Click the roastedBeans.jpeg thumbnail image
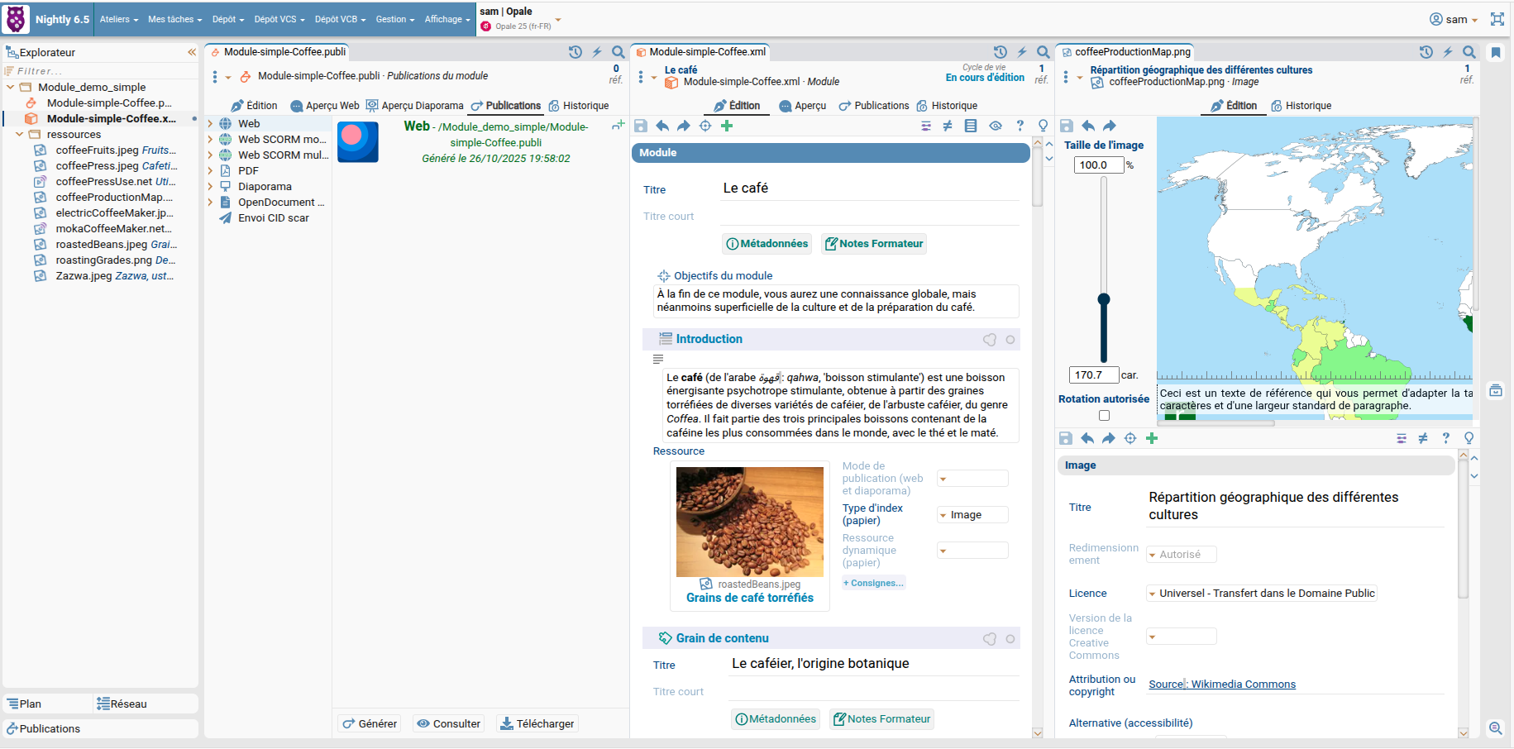The width and height of the screenshot is (1514, 749). [749, 522]
